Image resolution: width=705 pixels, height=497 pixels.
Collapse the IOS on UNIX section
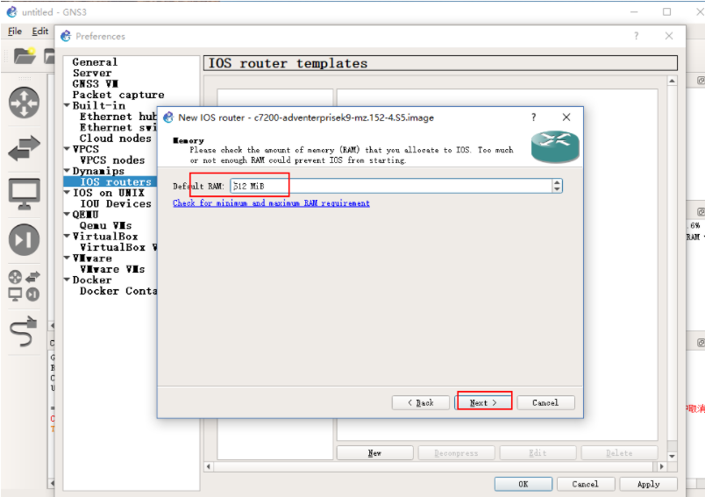(67, 192)
